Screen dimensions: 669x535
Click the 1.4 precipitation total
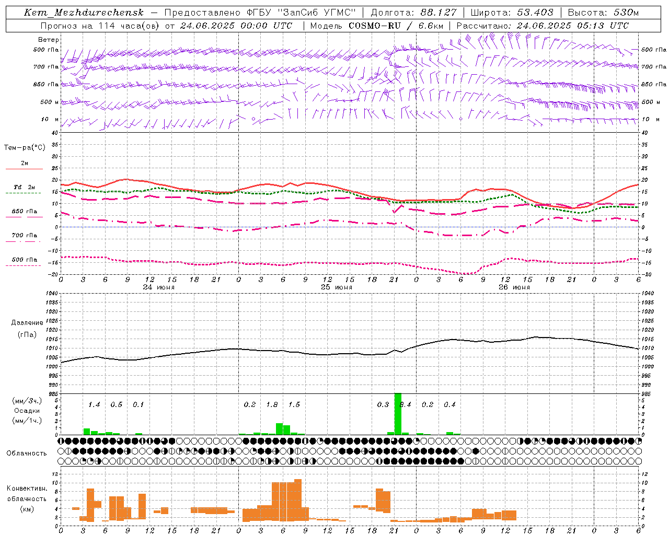click(x=94, y=405)
